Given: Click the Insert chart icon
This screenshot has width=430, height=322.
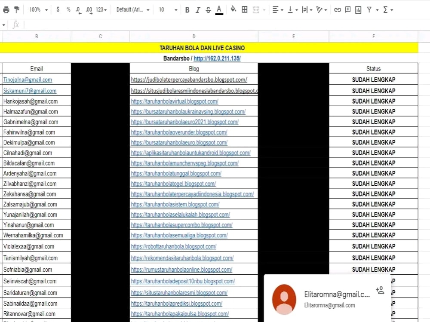Looking at the screenshot, I should [x=358, y=10].
